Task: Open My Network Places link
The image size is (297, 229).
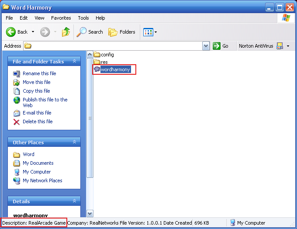Action: (42, 180)
